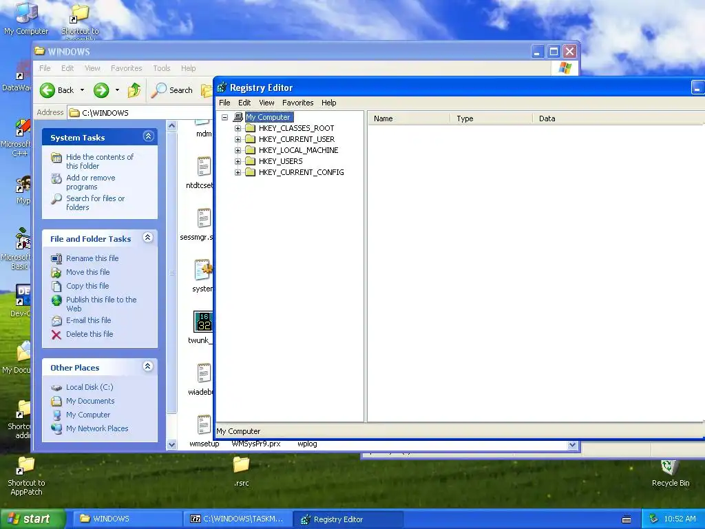Click the left pane scroll up arrow
Screen dimensions: 705x529
coord(171,126)
